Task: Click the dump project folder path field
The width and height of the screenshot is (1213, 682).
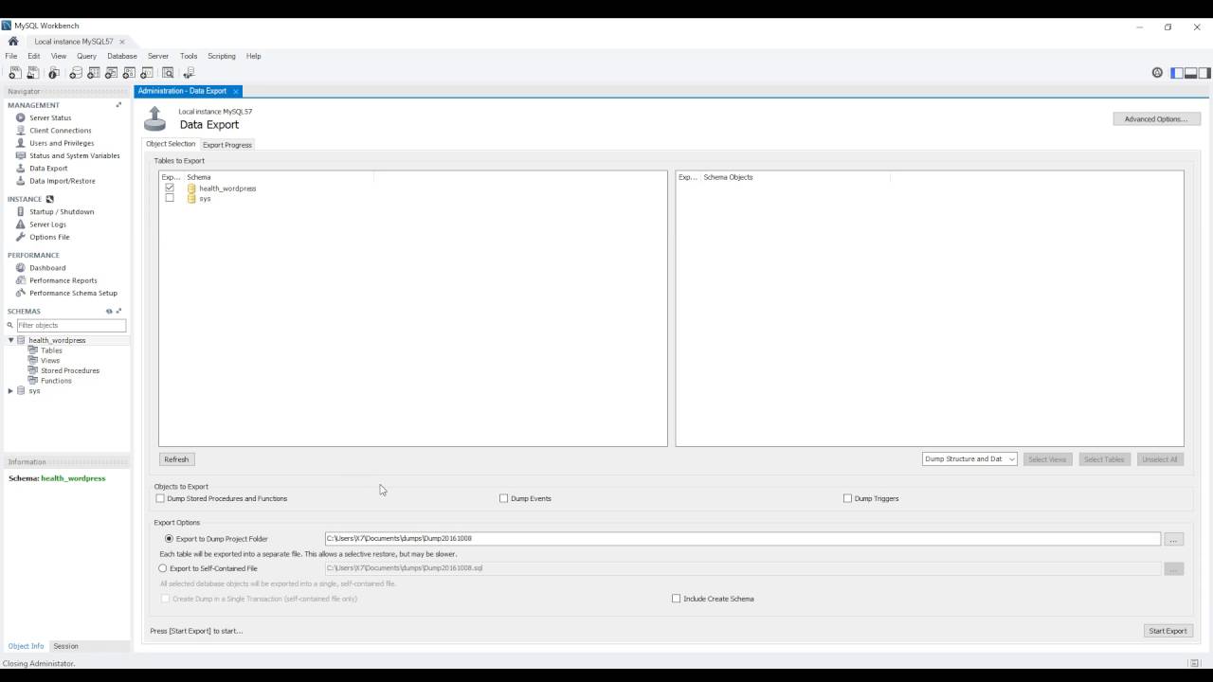Action: [743, 539]
